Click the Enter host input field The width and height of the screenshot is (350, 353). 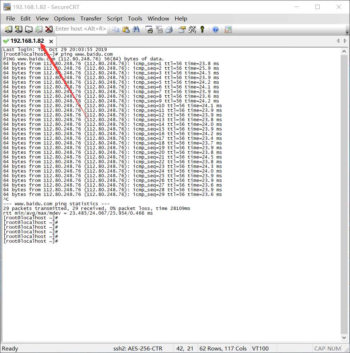[81, 29]
